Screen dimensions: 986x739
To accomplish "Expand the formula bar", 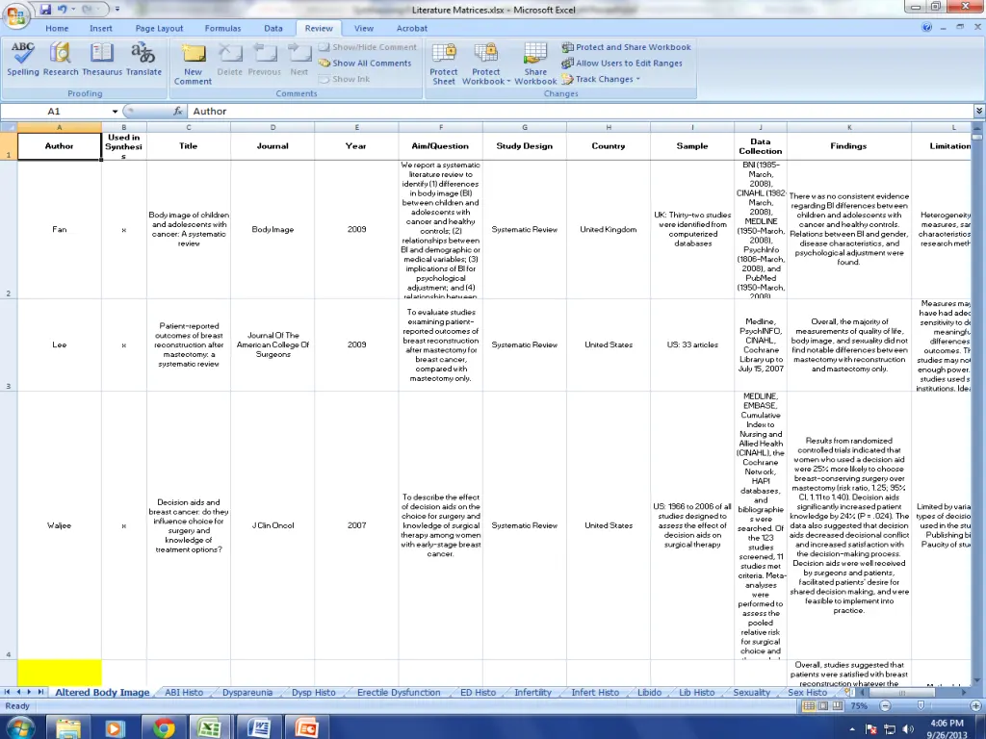I will pos(979,112).
